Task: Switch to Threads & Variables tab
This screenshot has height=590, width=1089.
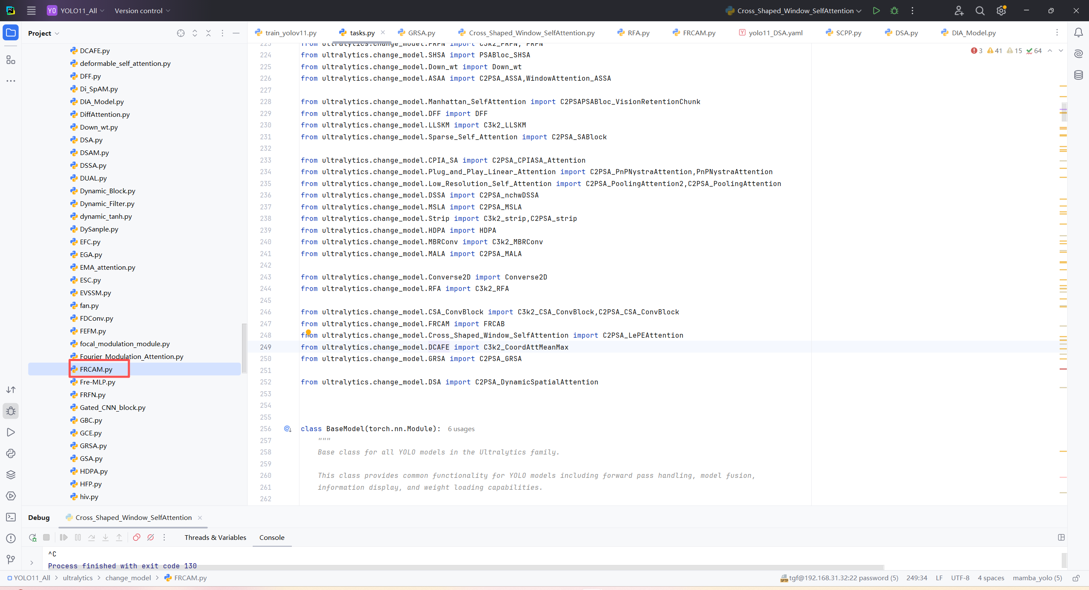Action: point(215,537)
